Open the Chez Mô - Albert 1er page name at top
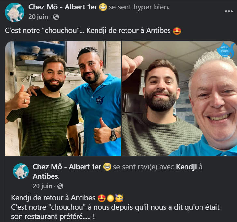This screenshot has height=222, width=237. pos(63,7)
